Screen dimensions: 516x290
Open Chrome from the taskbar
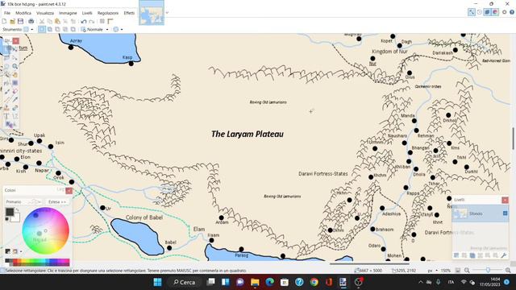point(314,282)
